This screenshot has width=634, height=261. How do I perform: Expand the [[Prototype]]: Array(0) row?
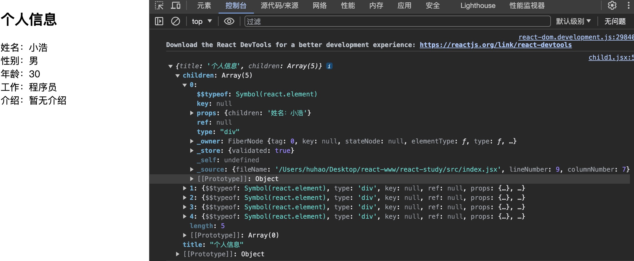[x=185, y=235]
